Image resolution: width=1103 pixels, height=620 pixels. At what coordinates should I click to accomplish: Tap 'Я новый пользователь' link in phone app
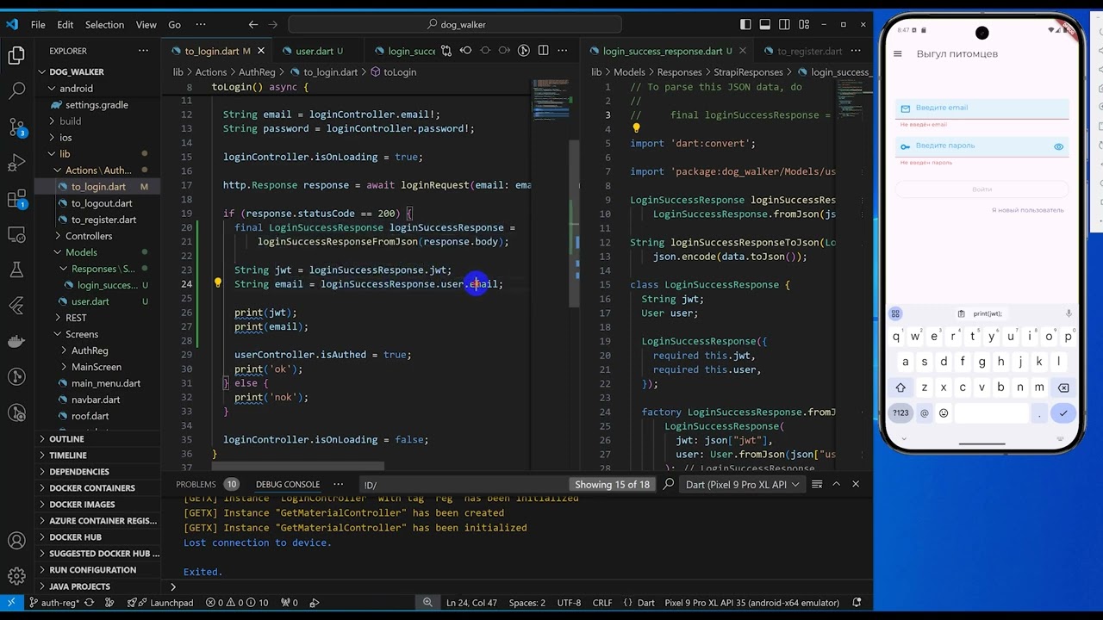1027,210
